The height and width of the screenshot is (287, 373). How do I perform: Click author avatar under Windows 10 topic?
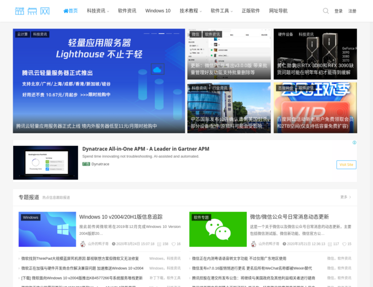click(x=83, y=244)
